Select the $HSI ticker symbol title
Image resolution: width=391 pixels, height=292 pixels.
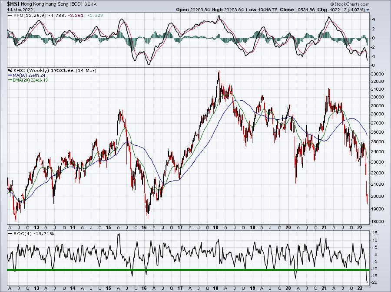[13, 4]
